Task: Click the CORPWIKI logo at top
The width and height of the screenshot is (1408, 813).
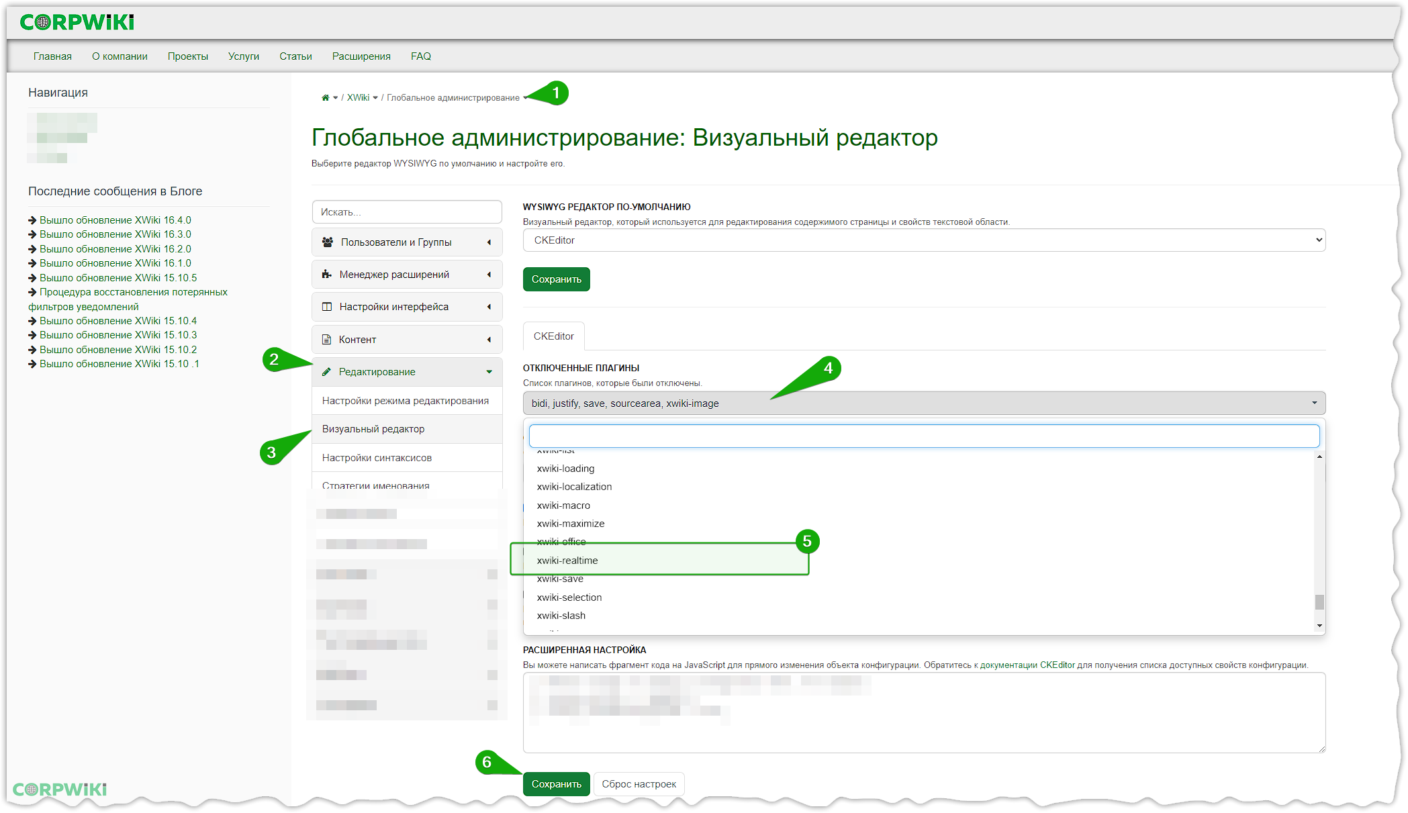Action: click(77, 22)
